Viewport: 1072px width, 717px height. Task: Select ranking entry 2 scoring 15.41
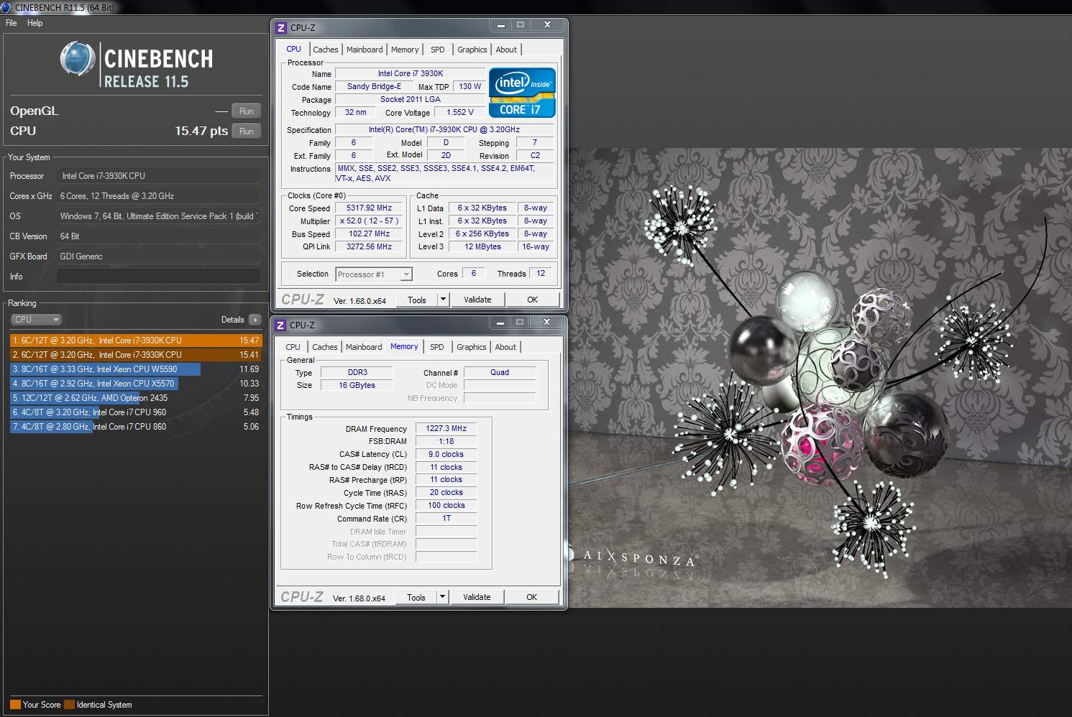(136, 355)
